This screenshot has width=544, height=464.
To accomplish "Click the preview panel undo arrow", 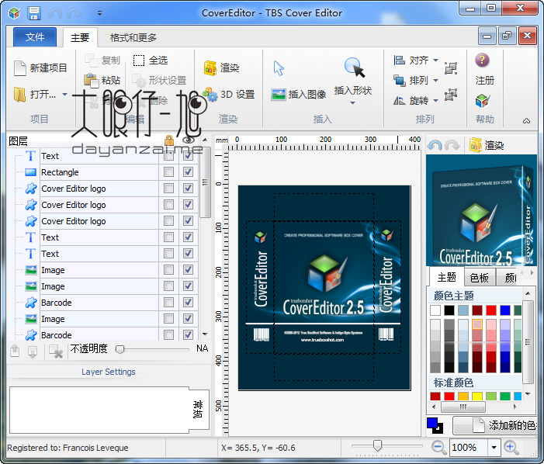I will (435, 145).
